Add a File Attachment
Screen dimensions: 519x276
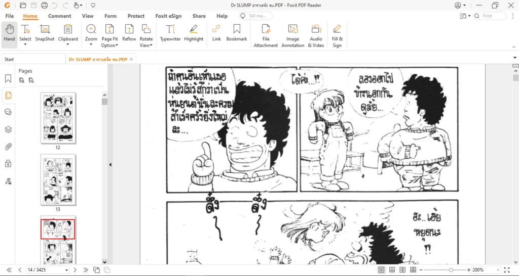pos(266,36)
